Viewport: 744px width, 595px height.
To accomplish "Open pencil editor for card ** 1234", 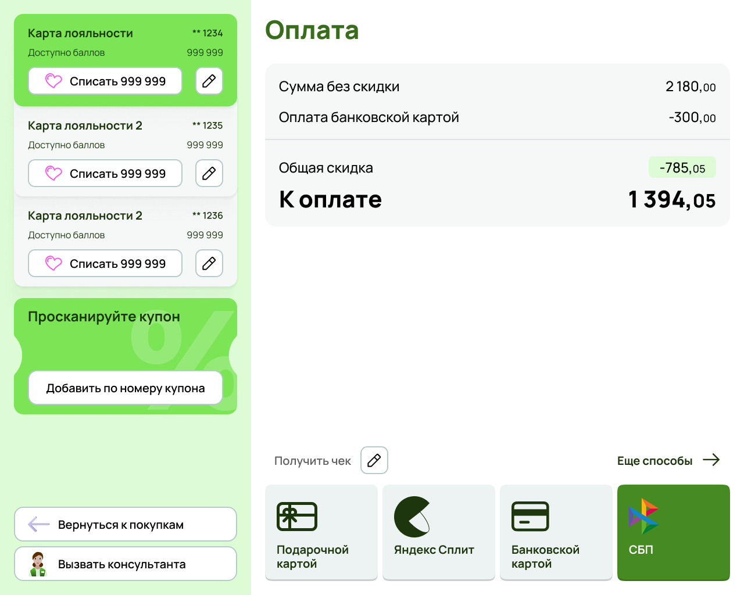I will click(x=209, y=81).
